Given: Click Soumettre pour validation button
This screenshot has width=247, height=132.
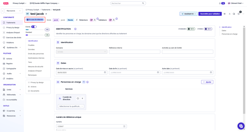Looking at the screenshot, I should (210, 14).
